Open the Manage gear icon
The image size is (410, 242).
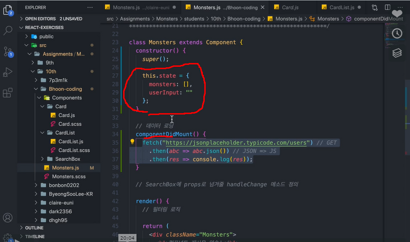pos(7,238)
